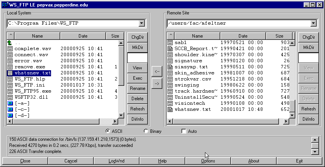Select the connect.wav file icon
Viewport: 325px width, 167px height.
10,55
